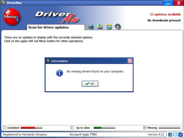Enable the Up to date checkbox
184x138 pixels.
pyautogui.click(x=72, y=128)
